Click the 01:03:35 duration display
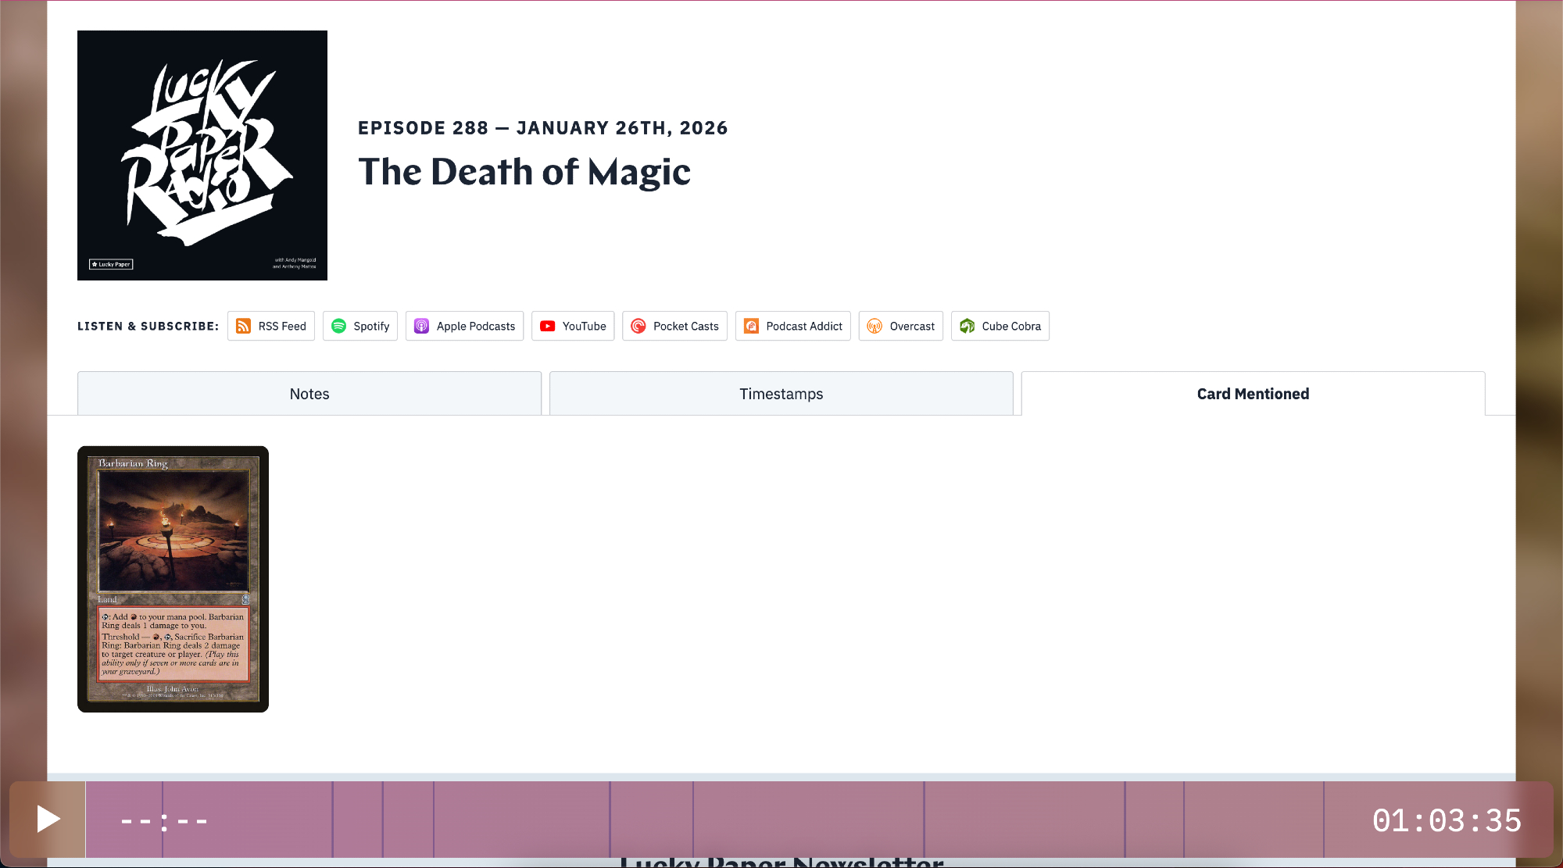Screen dimensions: 1563x868 pos(1447,820)
